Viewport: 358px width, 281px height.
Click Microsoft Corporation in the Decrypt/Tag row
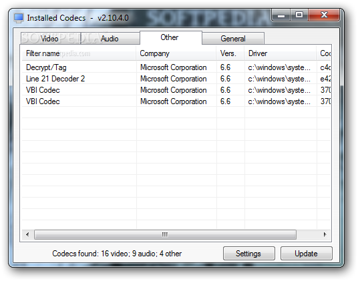[x=174, y=67]
